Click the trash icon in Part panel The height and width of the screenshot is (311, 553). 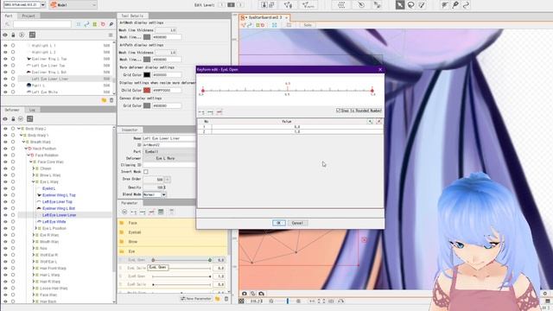point(111,100)
